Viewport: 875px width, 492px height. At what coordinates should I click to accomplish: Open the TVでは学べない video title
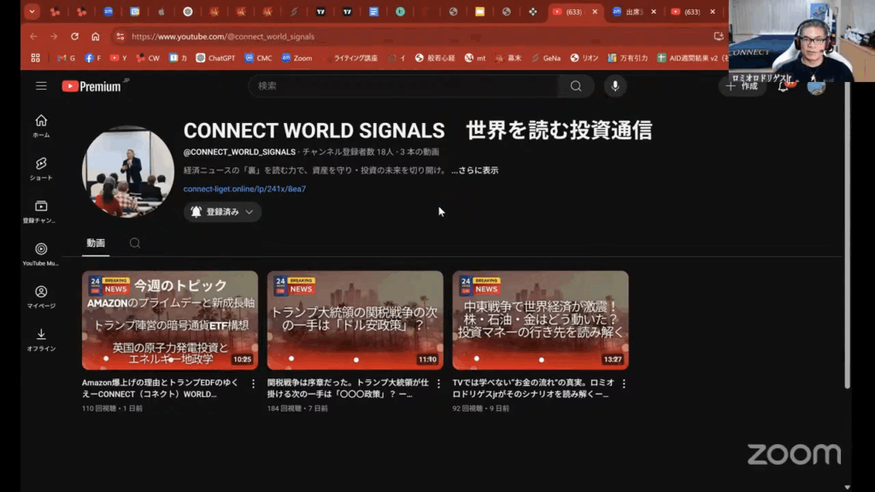tap(533, 389)
